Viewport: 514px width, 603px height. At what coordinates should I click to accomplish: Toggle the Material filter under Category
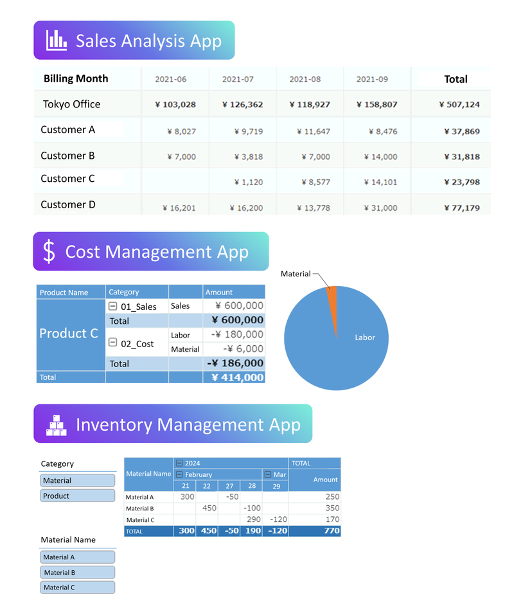tap(77, 480)
